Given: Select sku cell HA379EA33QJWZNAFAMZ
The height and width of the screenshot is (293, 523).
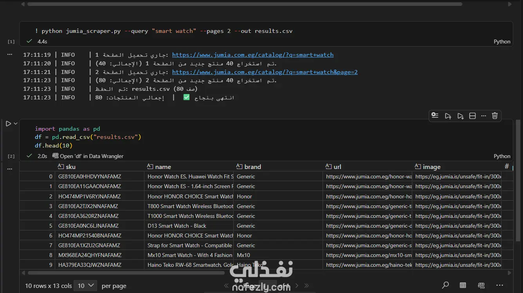Looking at the screenshot, I should (x=99, y=265).
